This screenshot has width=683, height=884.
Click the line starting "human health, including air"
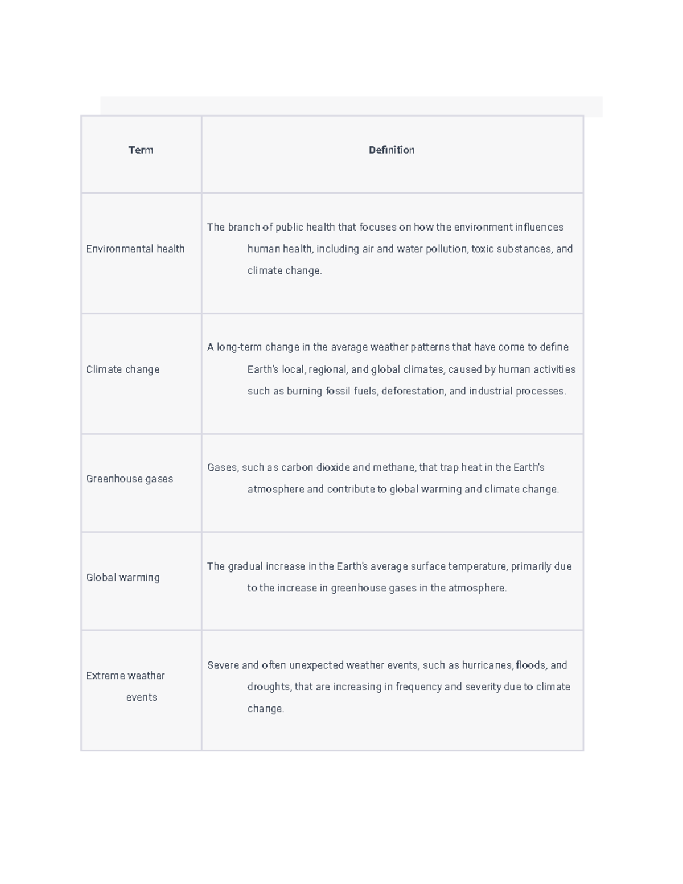click(x=410, y=249)
